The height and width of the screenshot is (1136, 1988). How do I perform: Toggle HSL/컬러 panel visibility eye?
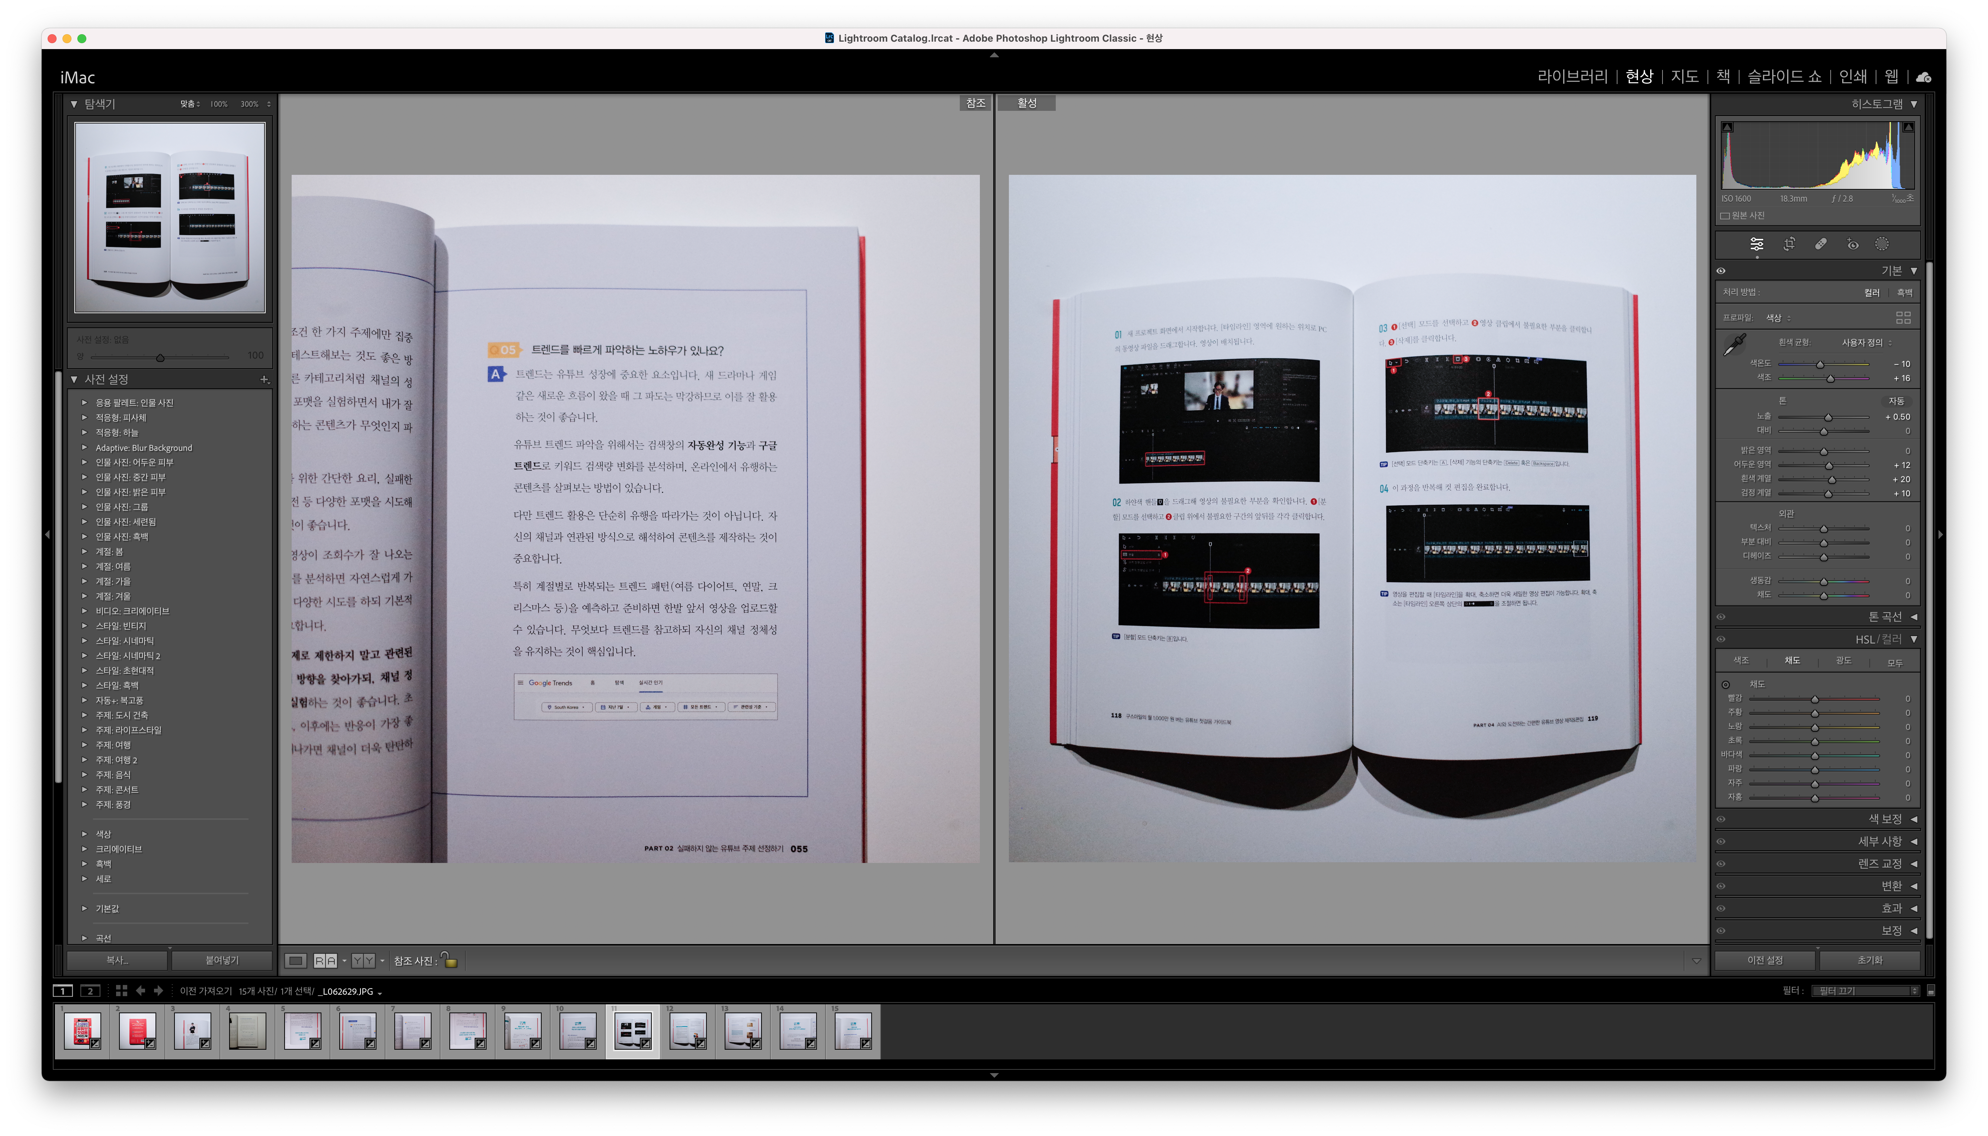click(x=1721, y=639)
